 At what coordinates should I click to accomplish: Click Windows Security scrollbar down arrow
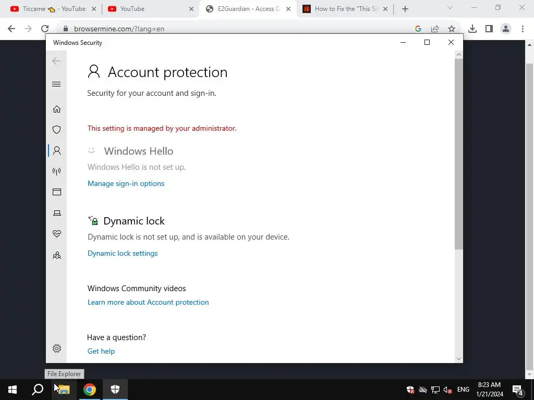(459, 358)
